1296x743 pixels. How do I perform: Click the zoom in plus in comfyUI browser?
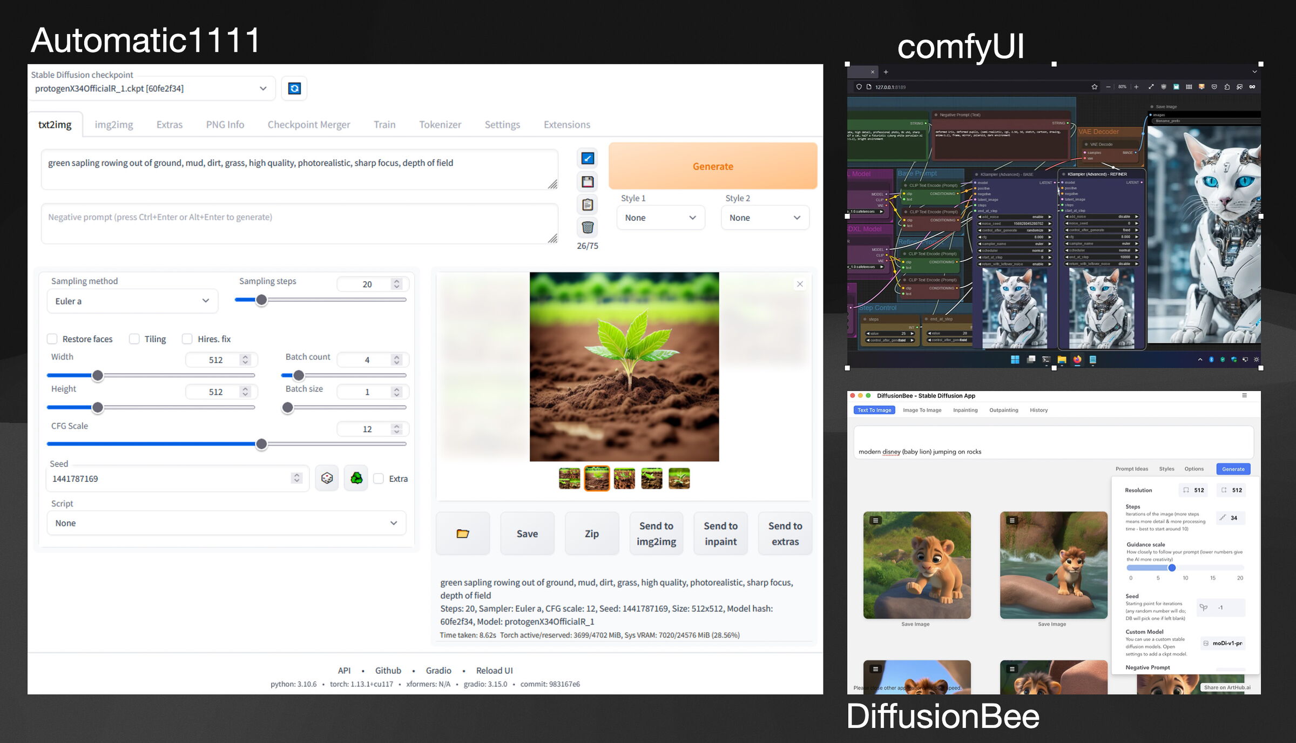pyautogui.click(x=1136, y=87)
